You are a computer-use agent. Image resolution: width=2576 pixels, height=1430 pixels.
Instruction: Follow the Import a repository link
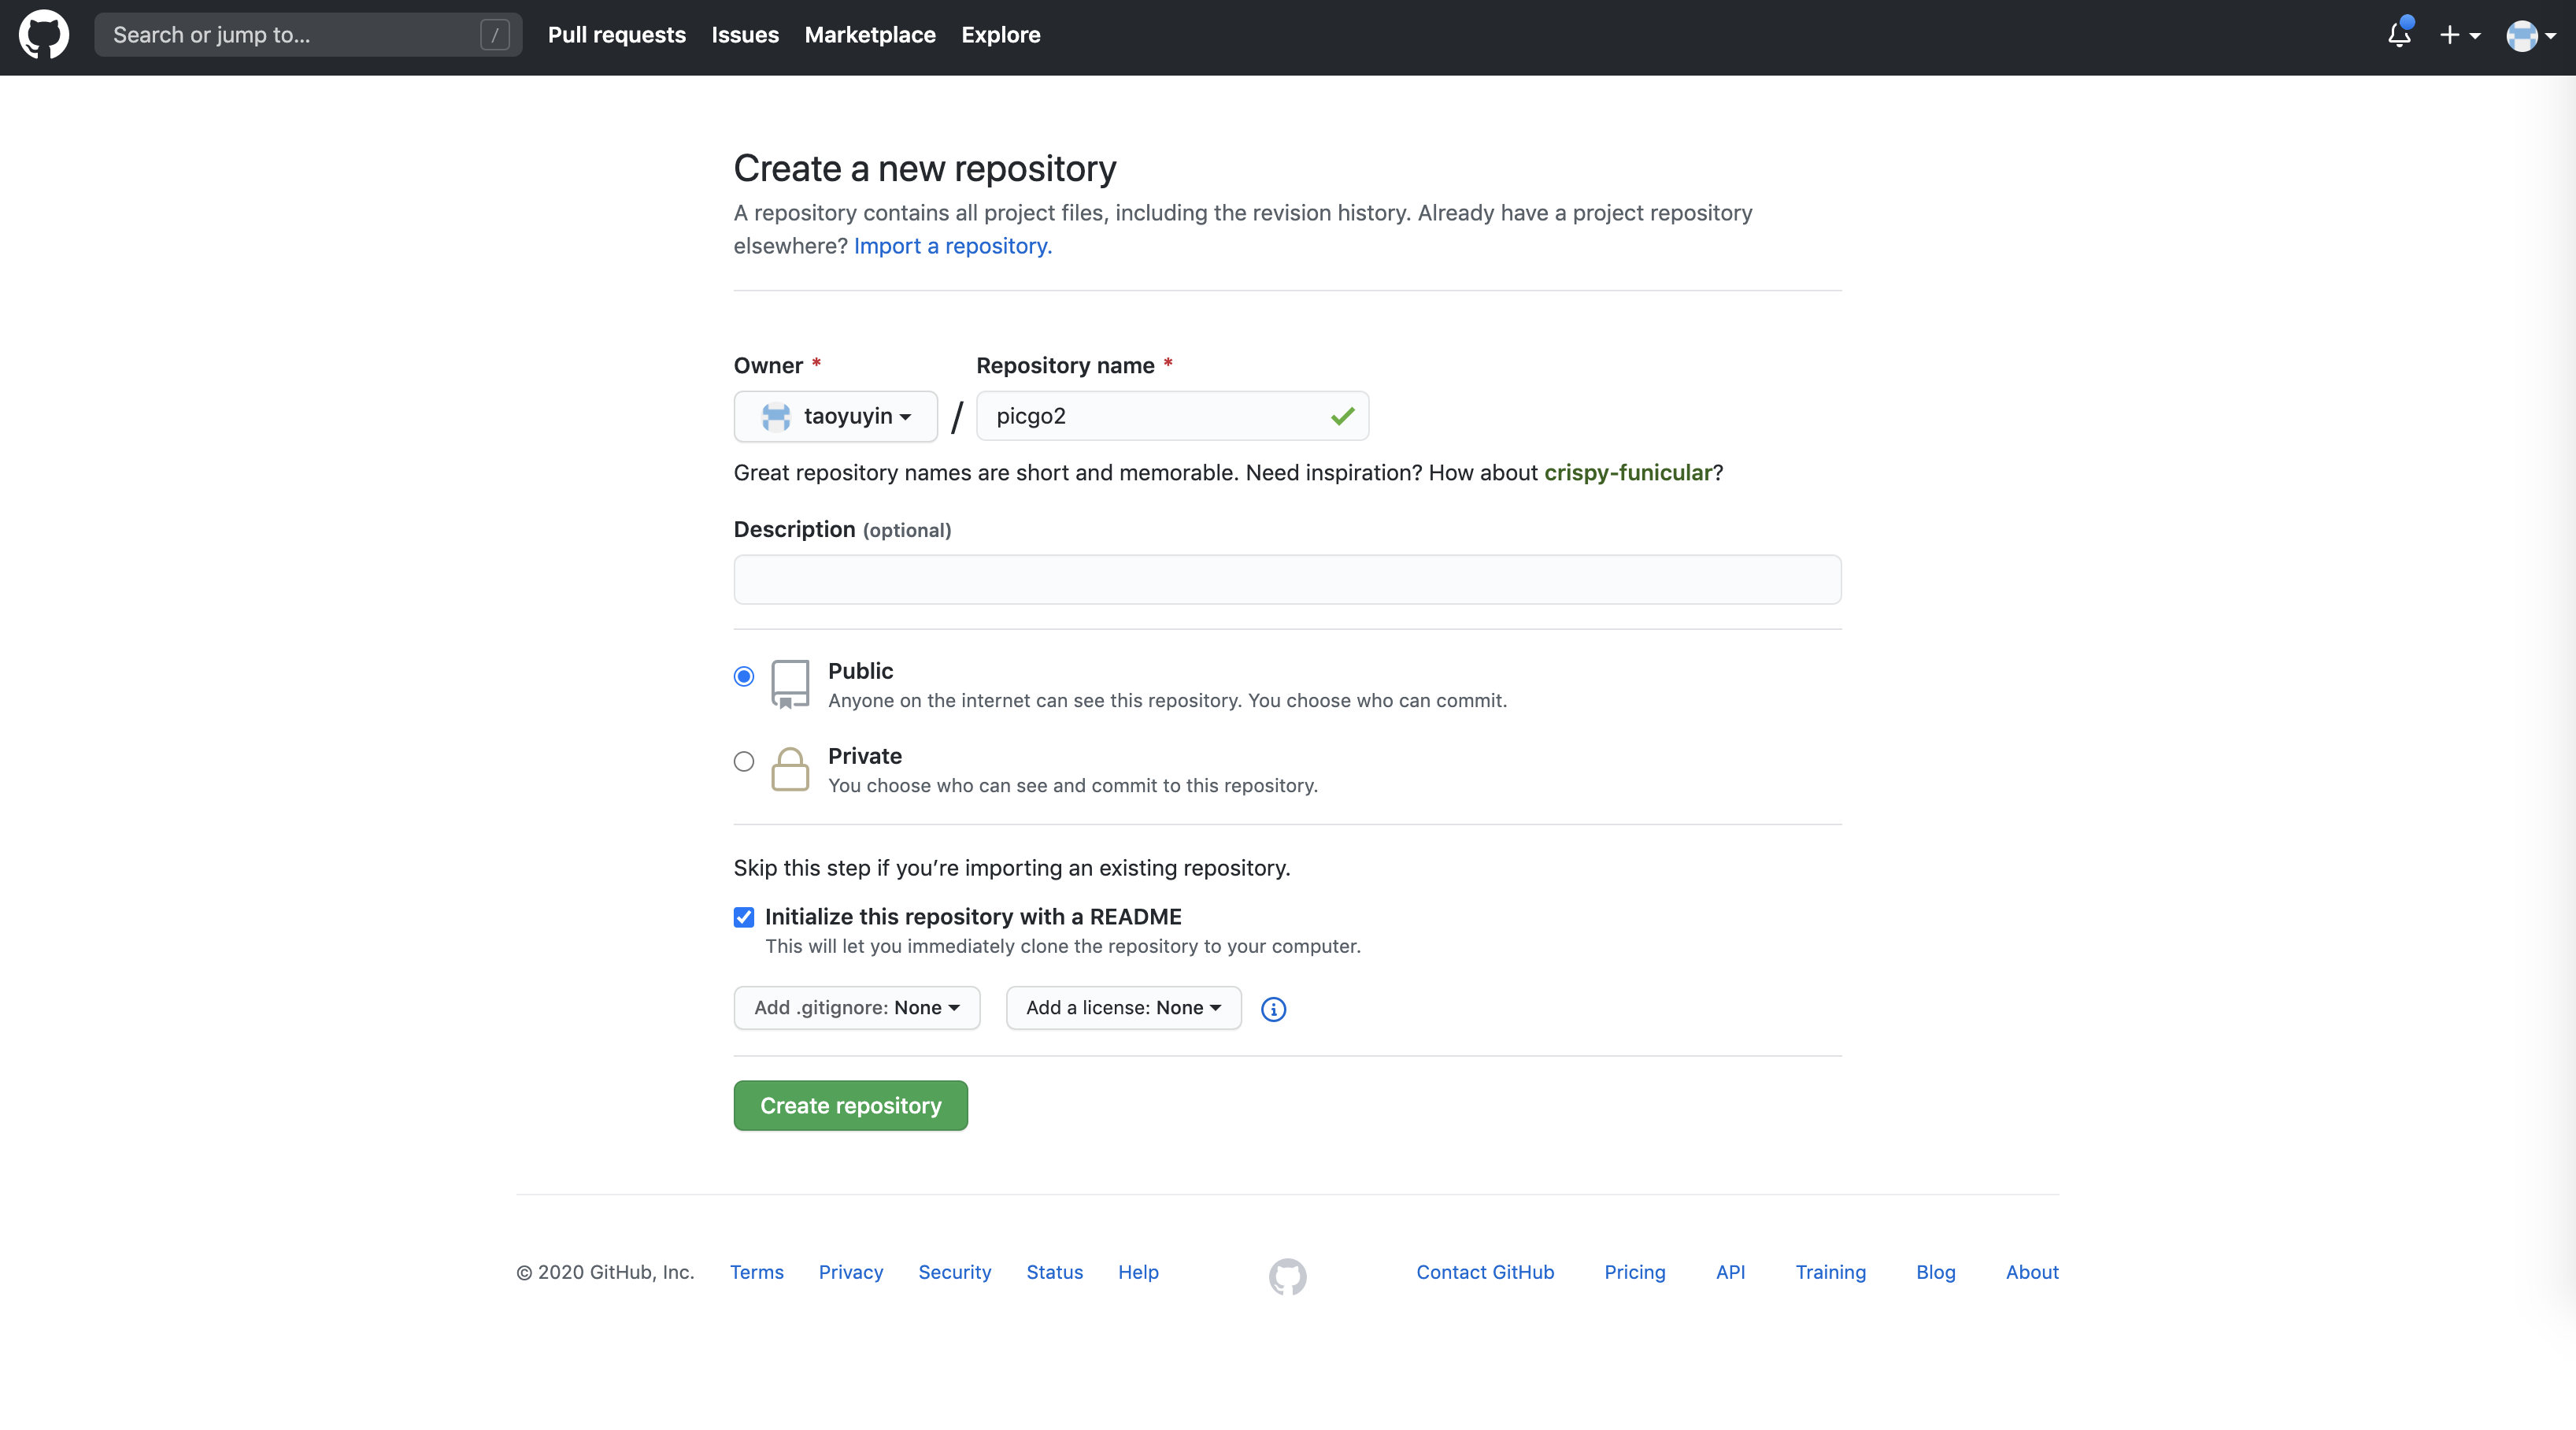952,246
